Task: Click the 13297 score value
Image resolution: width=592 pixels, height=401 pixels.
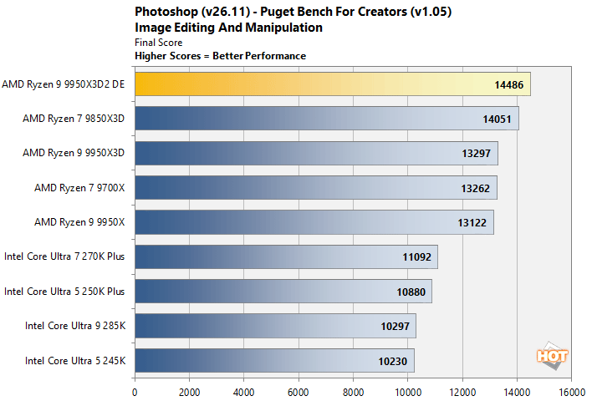Action: [476, 154]
